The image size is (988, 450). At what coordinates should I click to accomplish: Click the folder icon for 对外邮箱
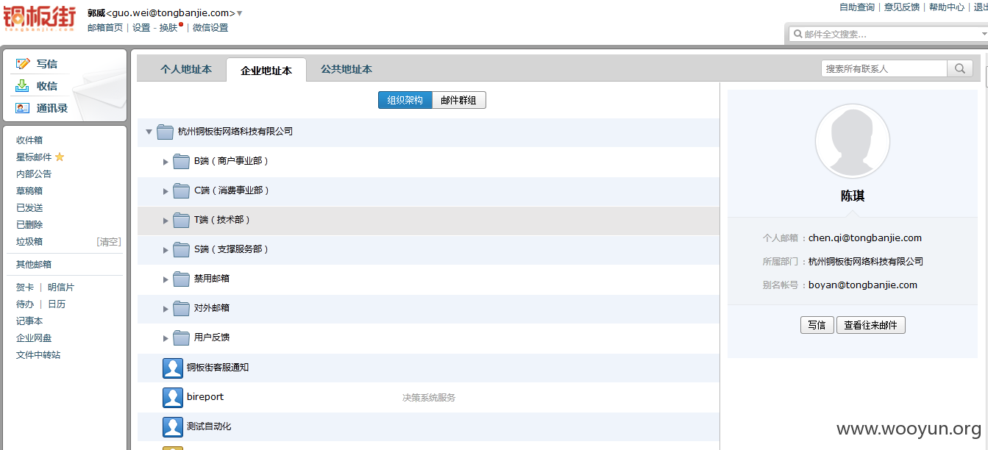coord(181,308)
